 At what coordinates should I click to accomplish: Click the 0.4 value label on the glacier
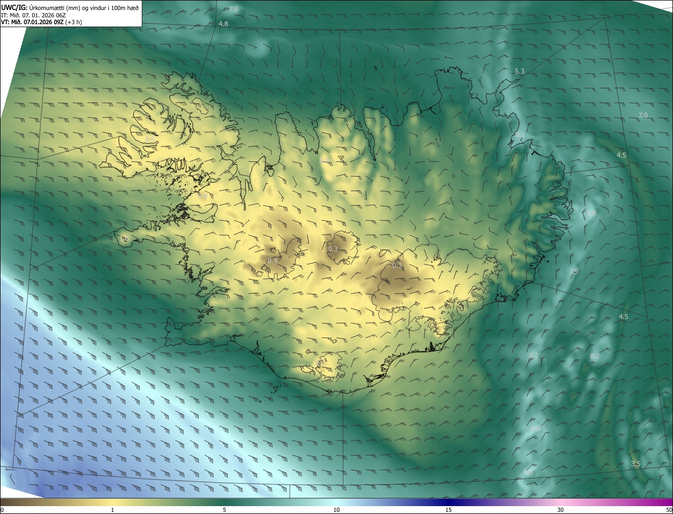272,260
